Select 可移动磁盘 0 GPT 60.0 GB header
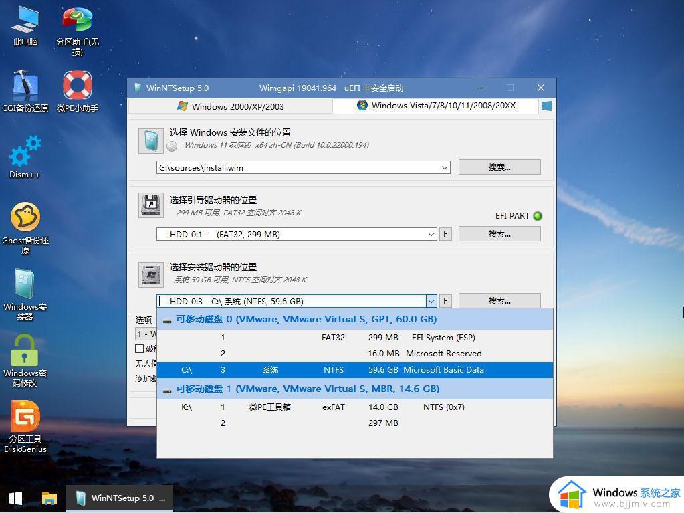The height and width of the screenshot is (513, 684). click(x=355, y=319)
